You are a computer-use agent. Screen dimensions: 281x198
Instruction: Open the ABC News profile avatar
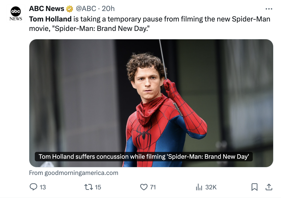click(x=16, y=14)
